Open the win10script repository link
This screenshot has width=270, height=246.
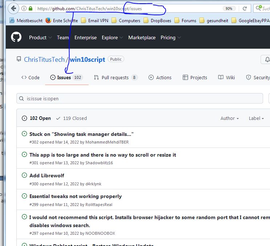(x=88, y=60)
